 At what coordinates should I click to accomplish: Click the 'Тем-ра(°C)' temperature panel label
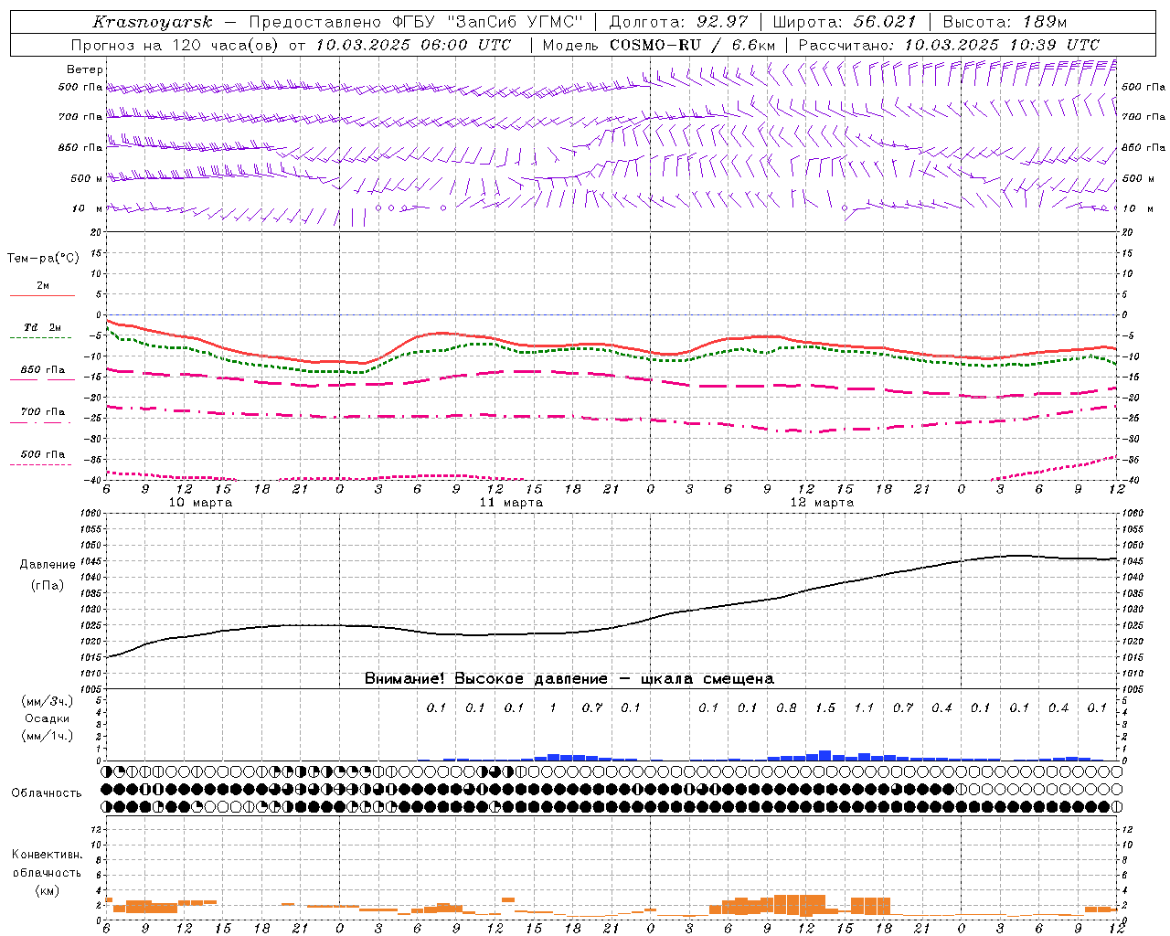pyautogui.click(x=43, y=259)
